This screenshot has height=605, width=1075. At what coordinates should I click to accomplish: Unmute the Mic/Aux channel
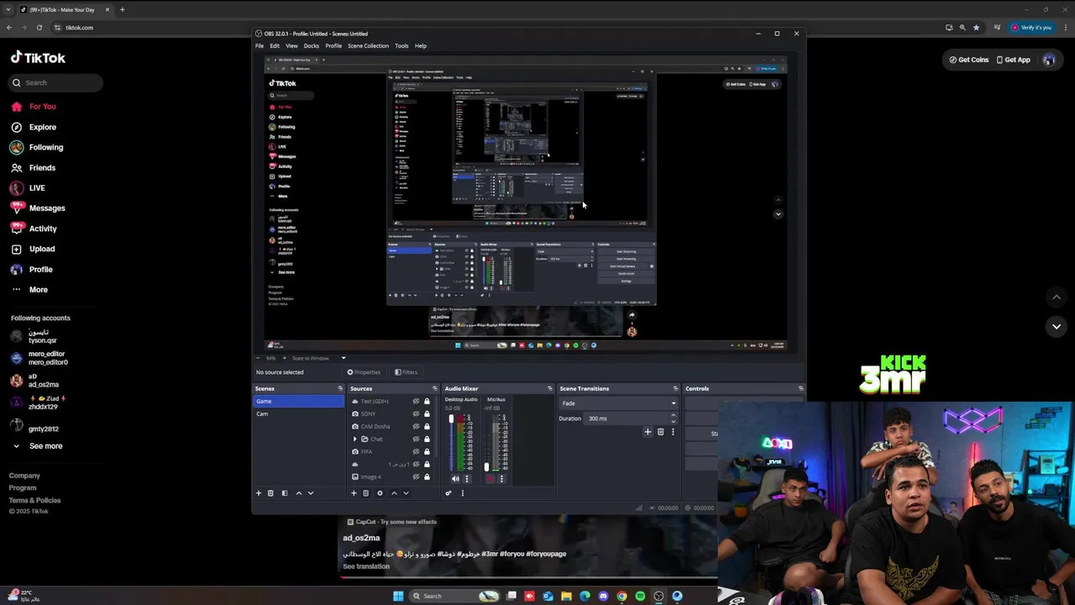[490, 479]
